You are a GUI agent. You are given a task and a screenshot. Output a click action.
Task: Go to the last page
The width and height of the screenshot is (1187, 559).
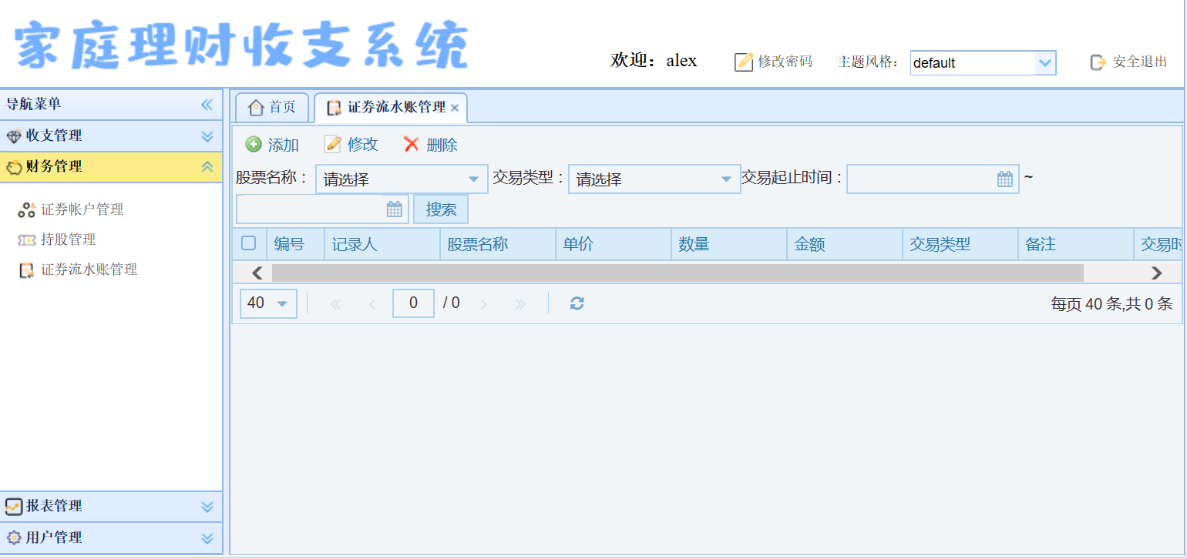pyautogui.click(x=520, y=303)
